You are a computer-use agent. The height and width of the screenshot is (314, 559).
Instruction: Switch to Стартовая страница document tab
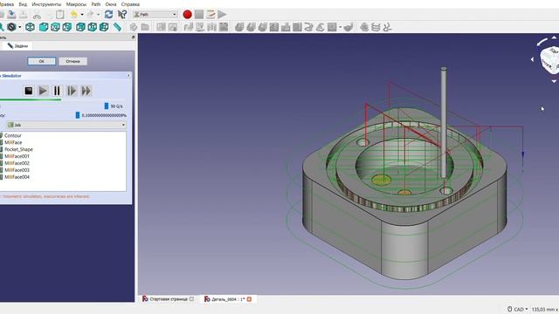tap(168, 299)
